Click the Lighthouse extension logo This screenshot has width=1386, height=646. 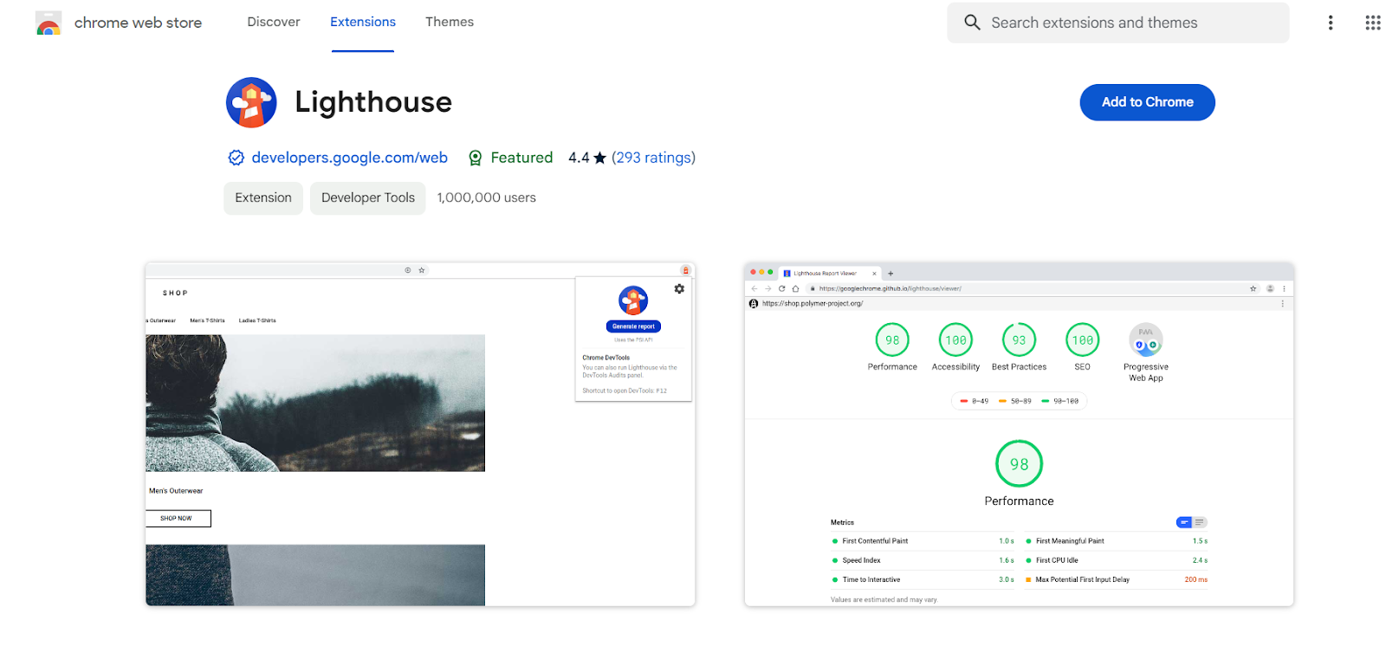coord(251,102)
